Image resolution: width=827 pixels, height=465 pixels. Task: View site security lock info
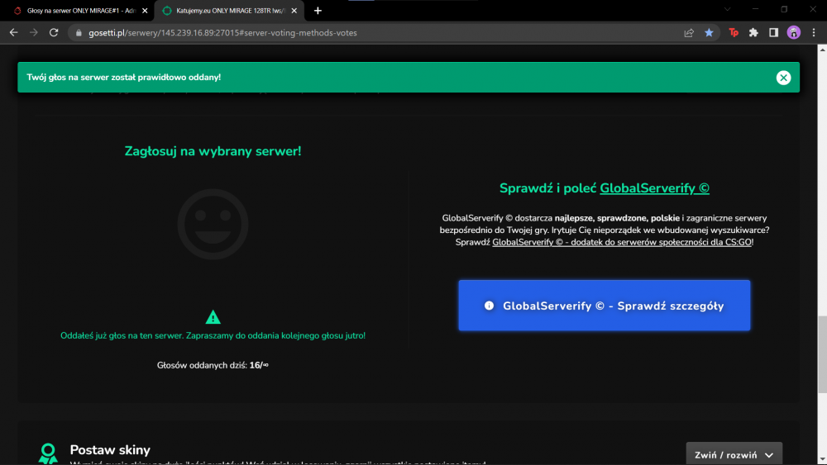[x=79, y=33]
